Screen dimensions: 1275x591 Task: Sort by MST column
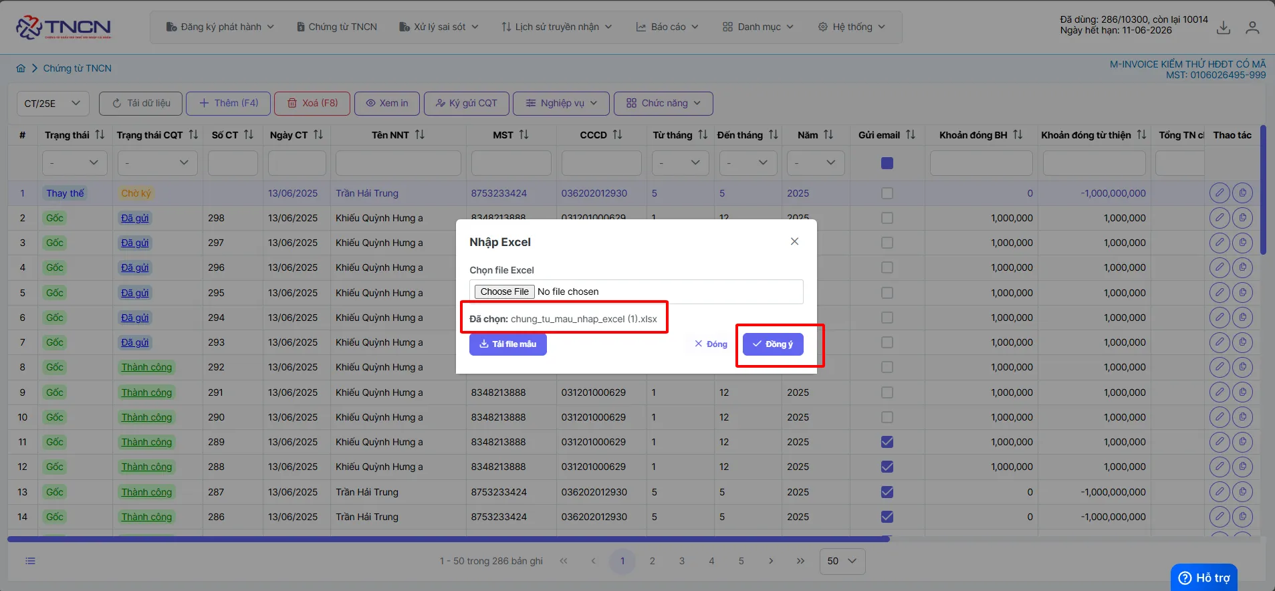(x=524, y=135)
